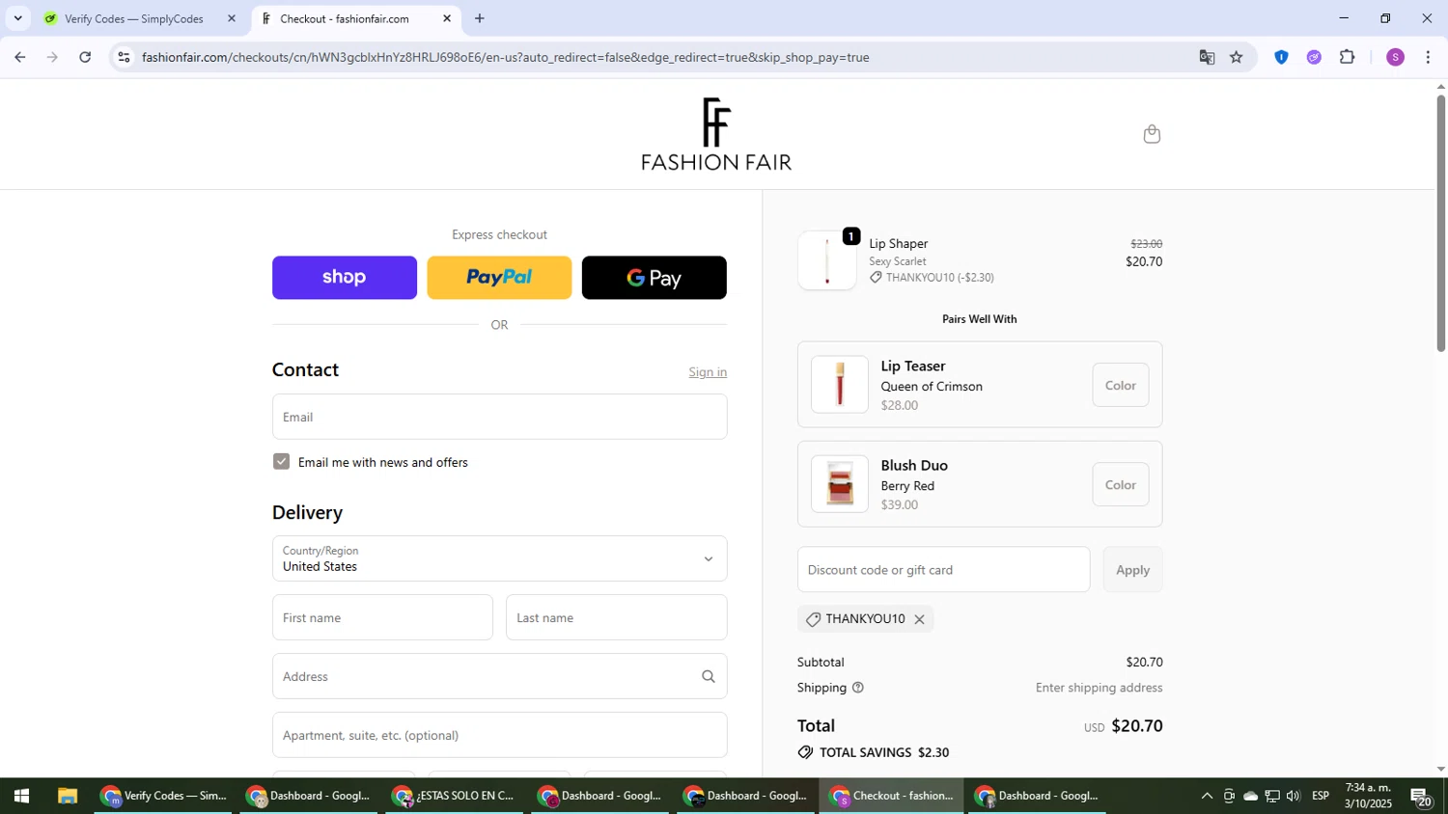Switch to Checkout fashionfair.com tab
Screen dimensions: 1448x814
coord(345,18)
